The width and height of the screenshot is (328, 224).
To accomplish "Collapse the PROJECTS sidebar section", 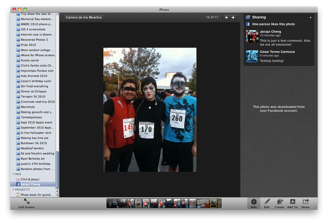I will tap(13, 190).
